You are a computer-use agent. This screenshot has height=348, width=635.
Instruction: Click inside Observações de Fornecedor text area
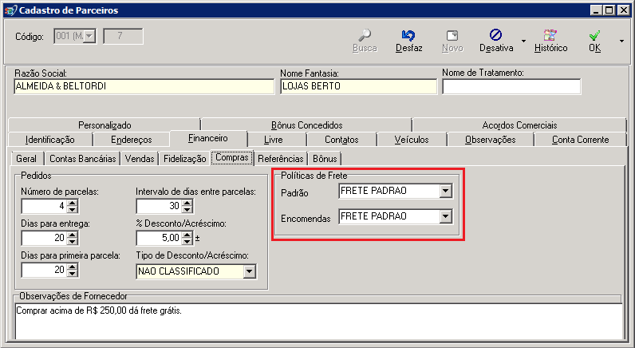(318, 320)
